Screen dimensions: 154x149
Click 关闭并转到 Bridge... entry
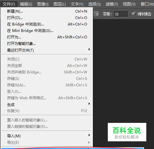[47, 72]
